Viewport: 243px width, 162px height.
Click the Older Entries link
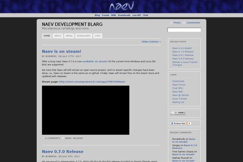pos(151,42)
